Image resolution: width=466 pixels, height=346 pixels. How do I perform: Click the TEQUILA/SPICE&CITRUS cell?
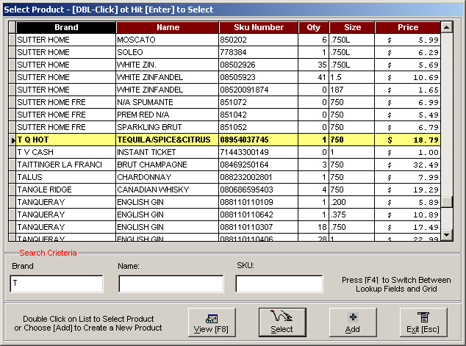click(168, 140)
